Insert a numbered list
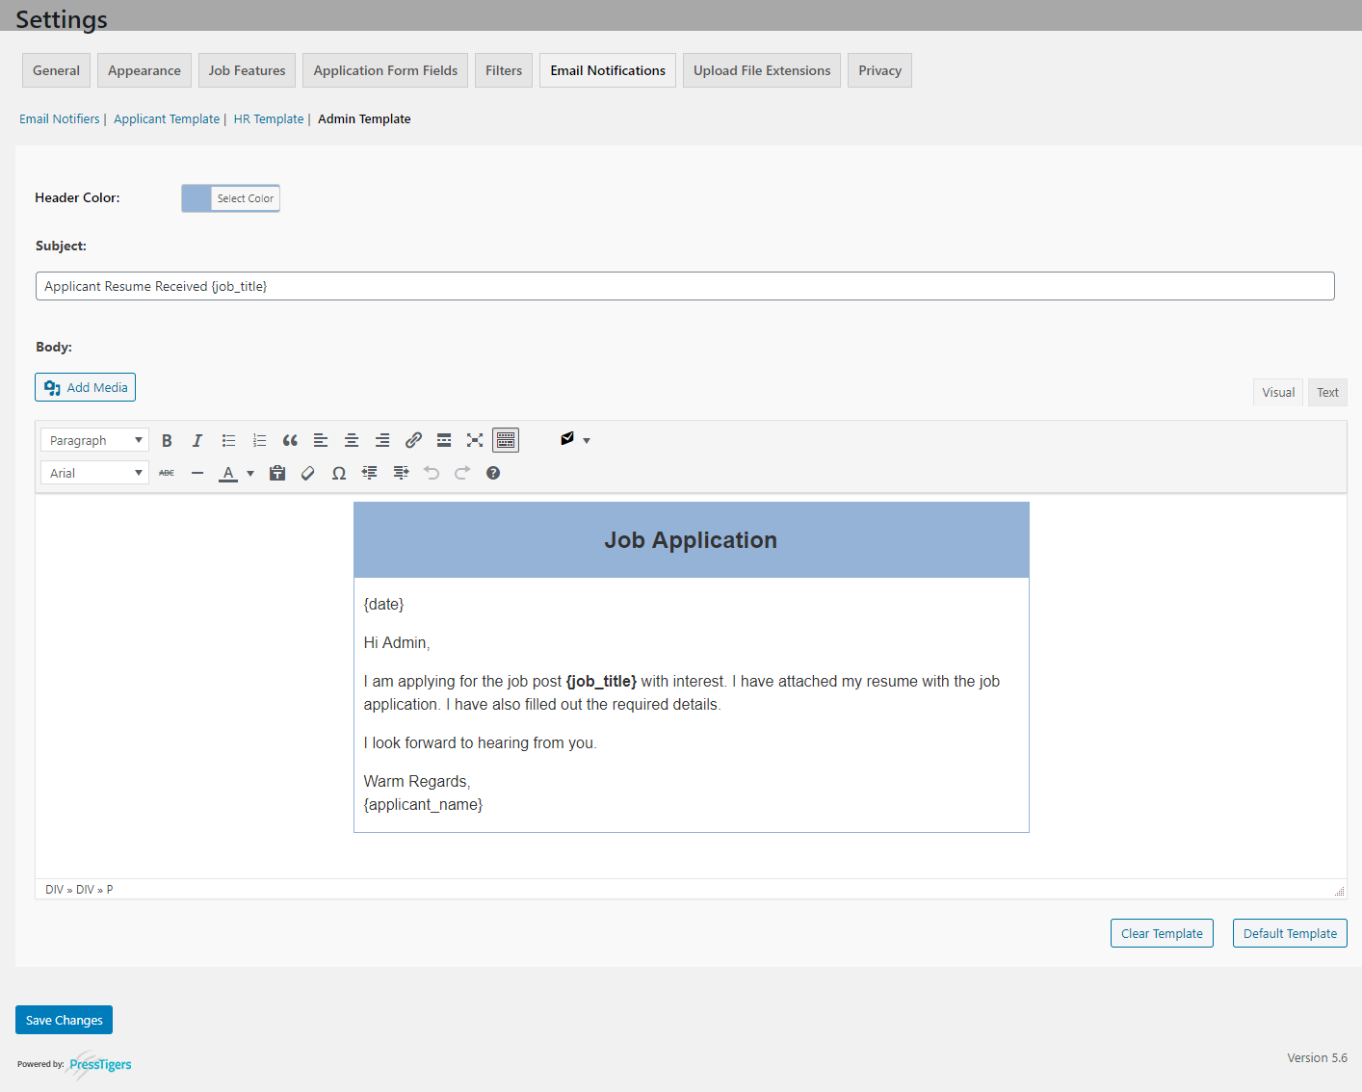Viewport: 1362px width, 1092px height. 259,440
